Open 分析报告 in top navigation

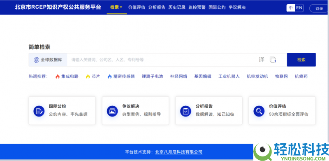(157, 7)
